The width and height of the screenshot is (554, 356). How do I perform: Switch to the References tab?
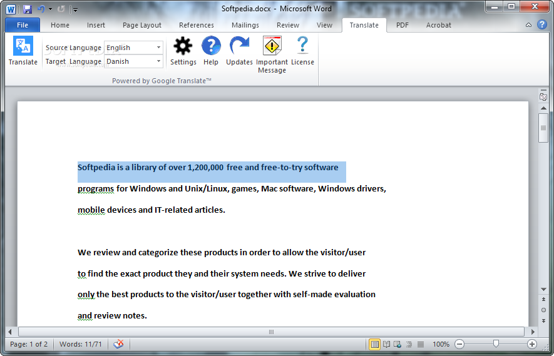(197, 25)
